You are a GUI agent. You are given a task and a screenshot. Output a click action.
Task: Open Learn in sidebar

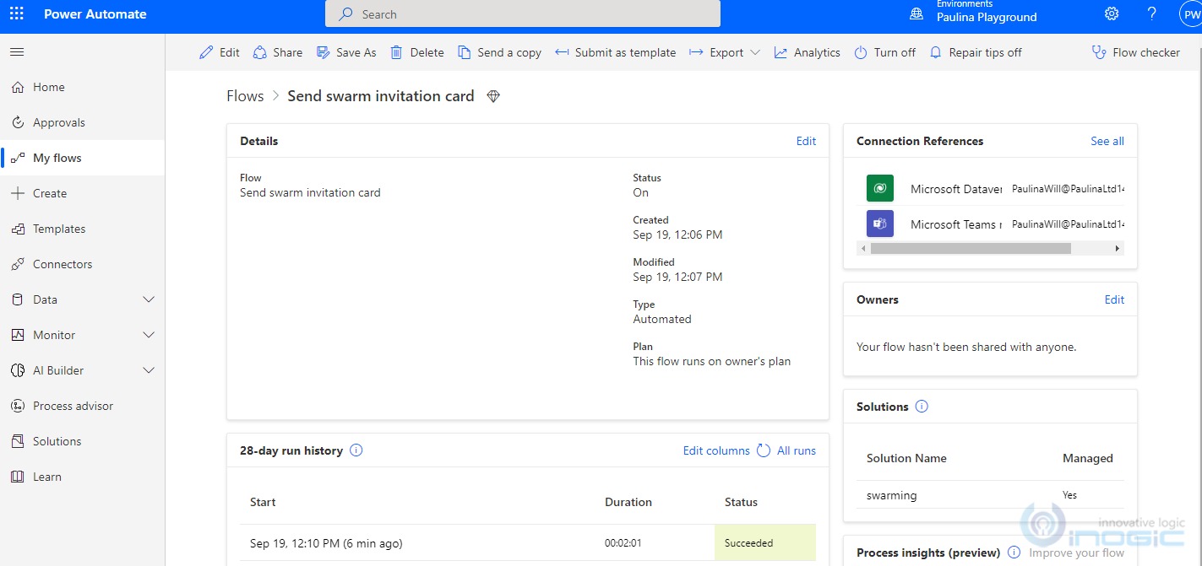point(83,477)
